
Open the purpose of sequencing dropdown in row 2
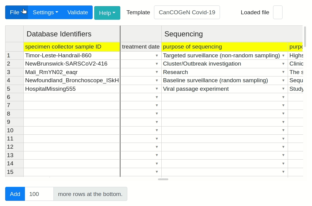(283, 64)
